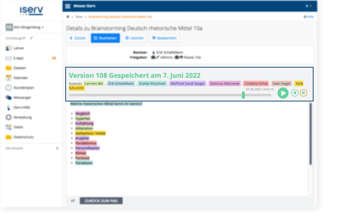
Task: Step forward to next version
Action: click(303, 93)
